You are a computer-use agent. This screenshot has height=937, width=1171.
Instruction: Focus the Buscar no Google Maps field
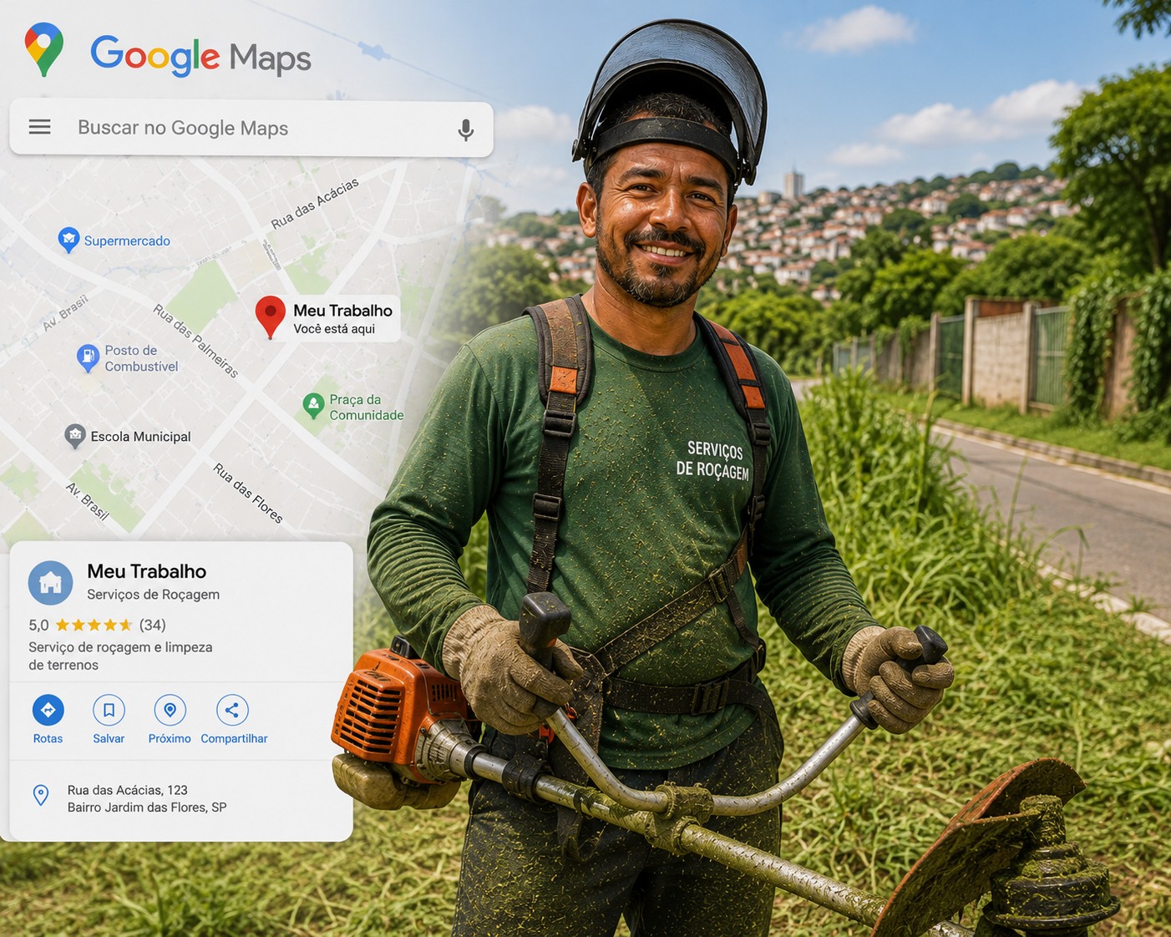click(x=251, y=129)
